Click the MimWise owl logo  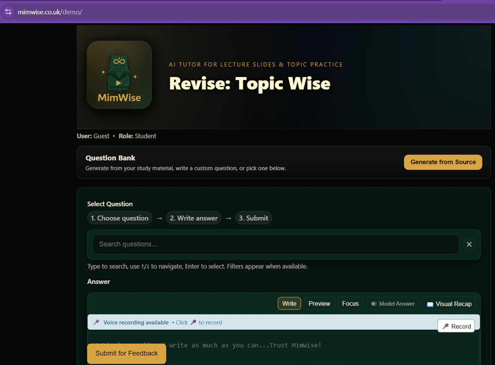click(119, 75)
